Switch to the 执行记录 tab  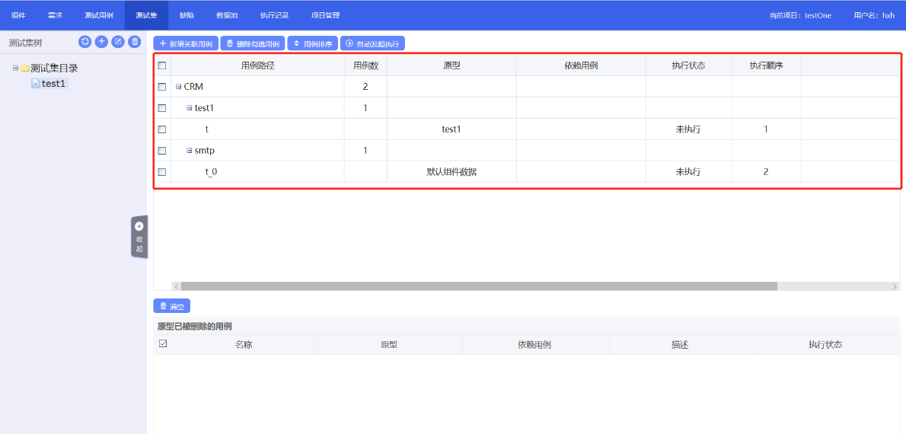tap(274, 15)
